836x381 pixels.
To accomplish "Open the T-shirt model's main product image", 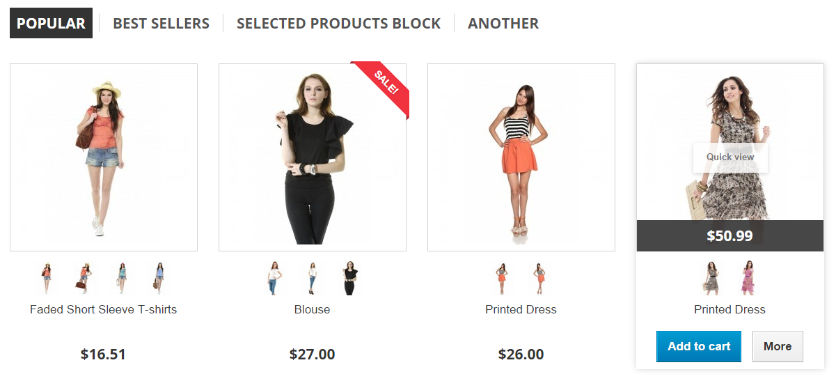I will click(103, 157).
